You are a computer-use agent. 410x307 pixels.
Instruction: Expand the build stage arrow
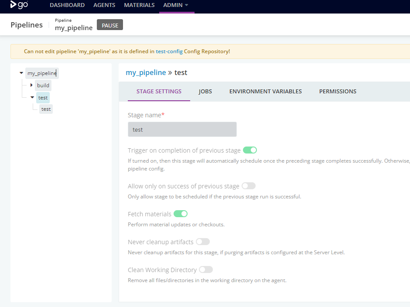[x=31, y=85]
